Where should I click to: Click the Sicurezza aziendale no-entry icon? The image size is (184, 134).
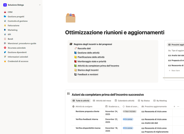coord(5,48)
